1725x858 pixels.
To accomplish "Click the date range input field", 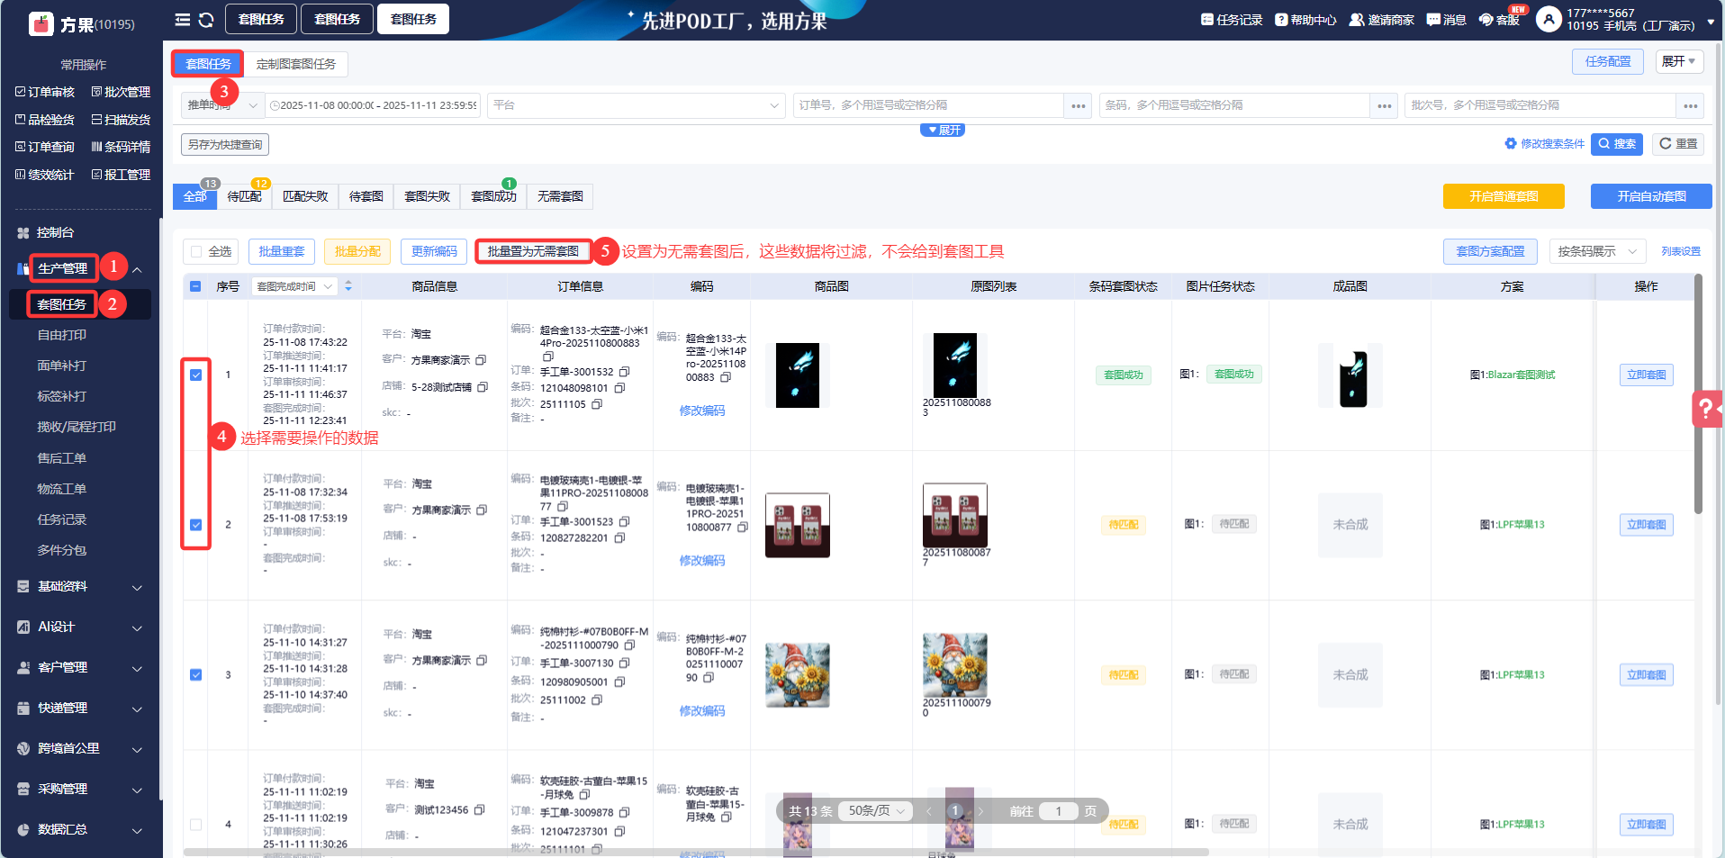I will pyautogui.click(x=374, y=105).
